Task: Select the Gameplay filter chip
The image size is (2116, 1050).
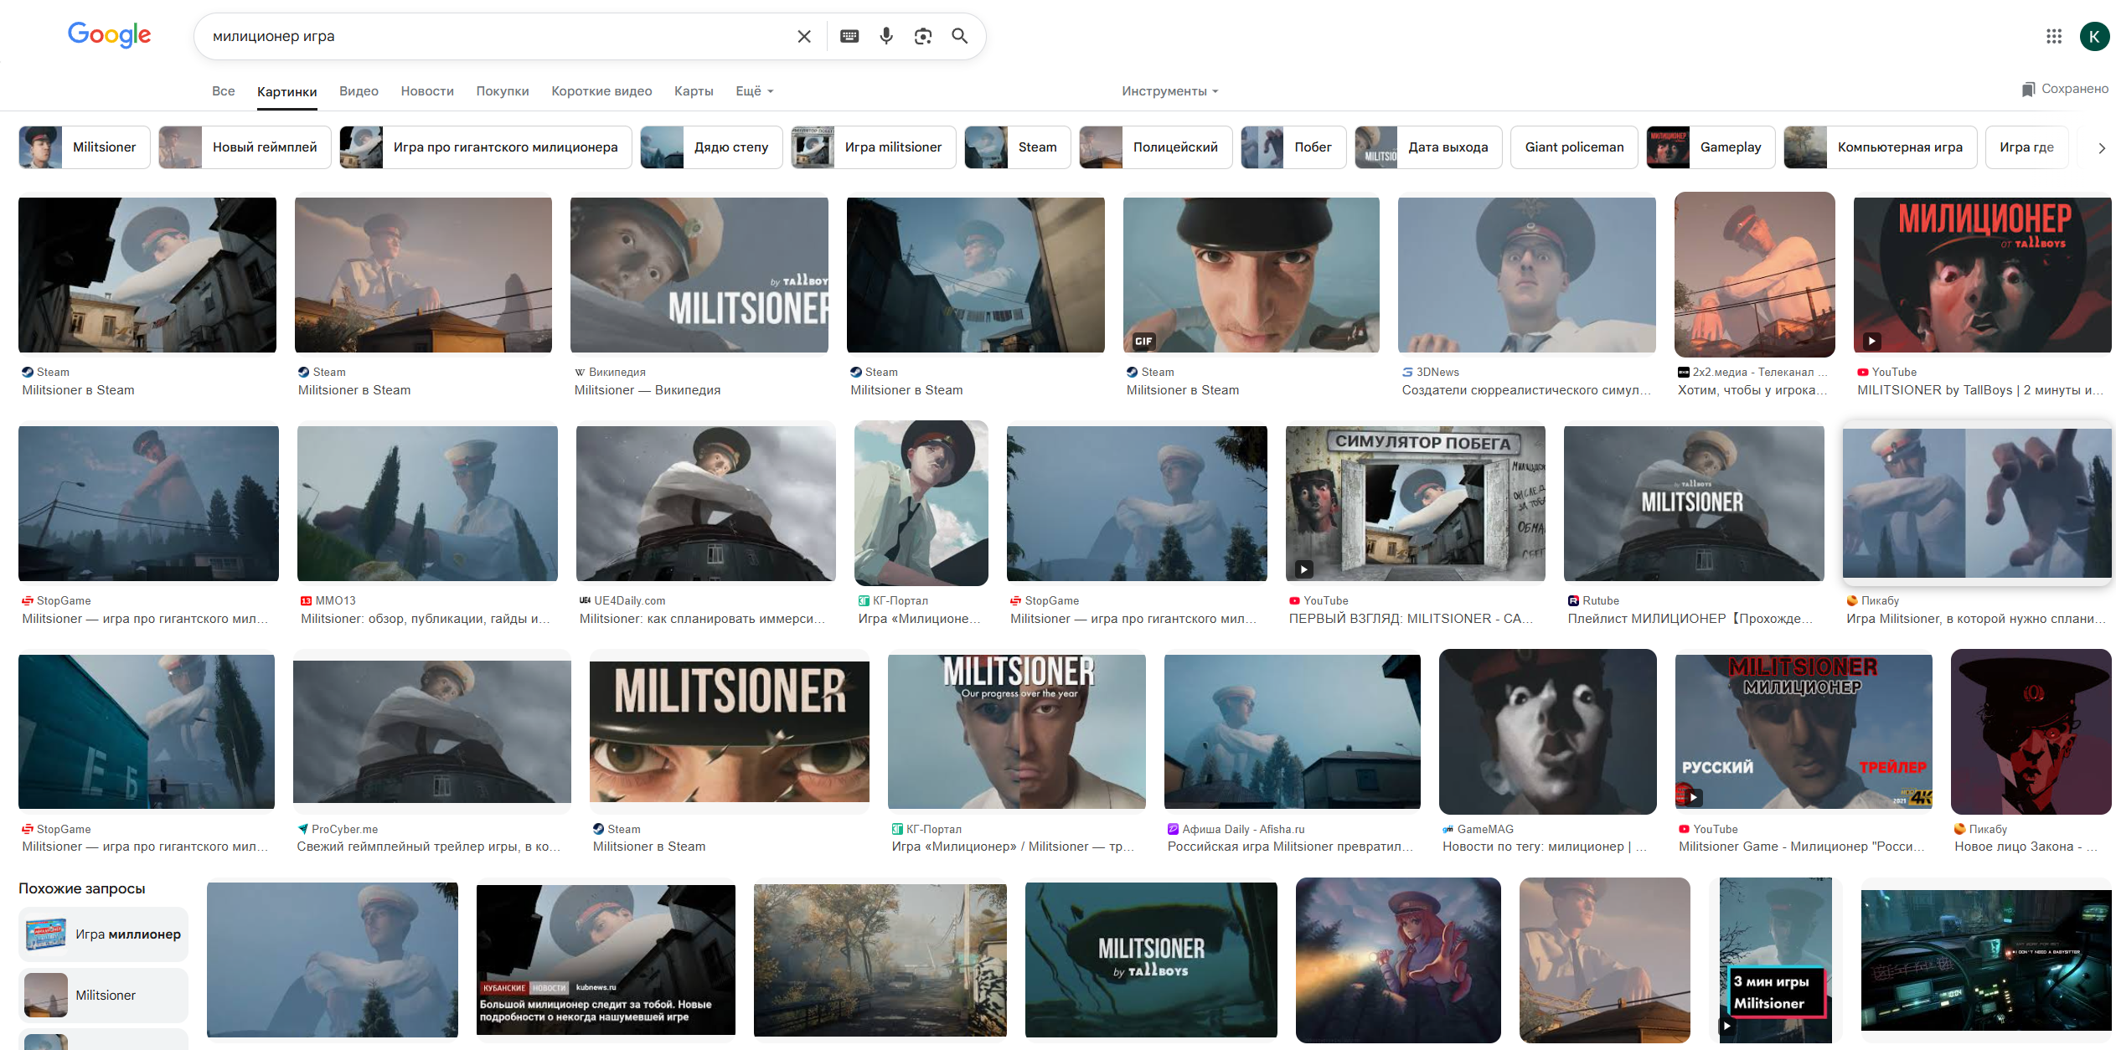Action: pyautogui.click(x=1711, y=147)
